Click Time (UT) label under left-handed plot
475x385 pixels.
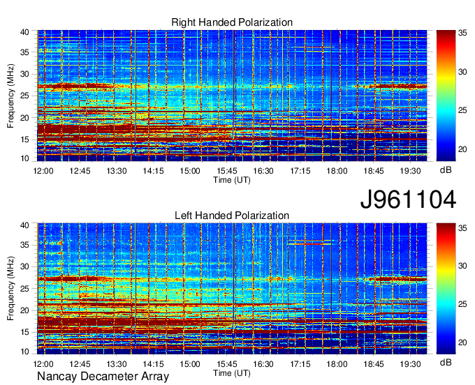coord(232,373)
